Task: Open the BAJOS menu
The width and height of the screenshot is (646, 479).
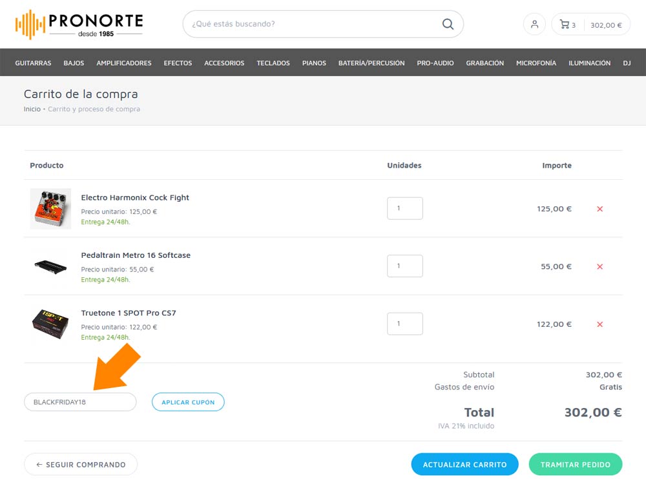Action: [x=74, y=63]
